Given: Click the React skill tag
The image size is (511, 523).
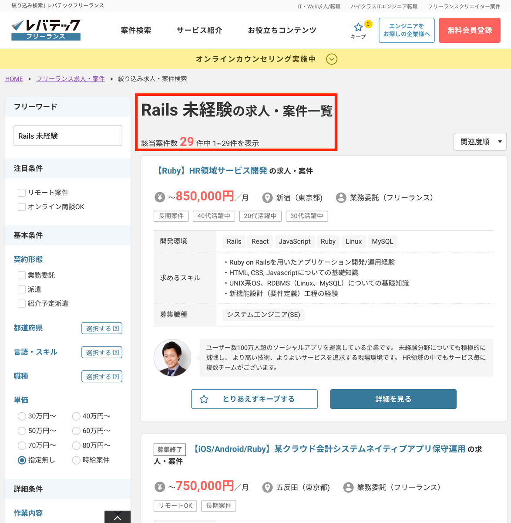Looking at the screenshot, I should pos(260,241).
